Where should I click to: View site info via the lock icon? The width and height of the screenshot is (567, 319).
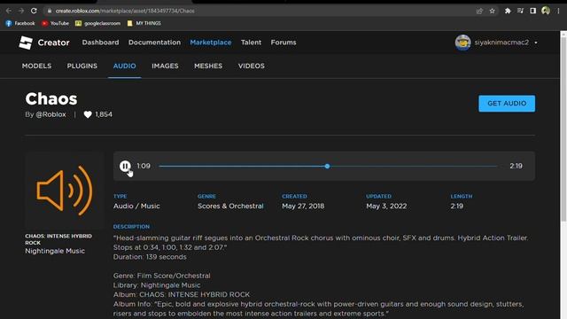(x=50, y=11)
